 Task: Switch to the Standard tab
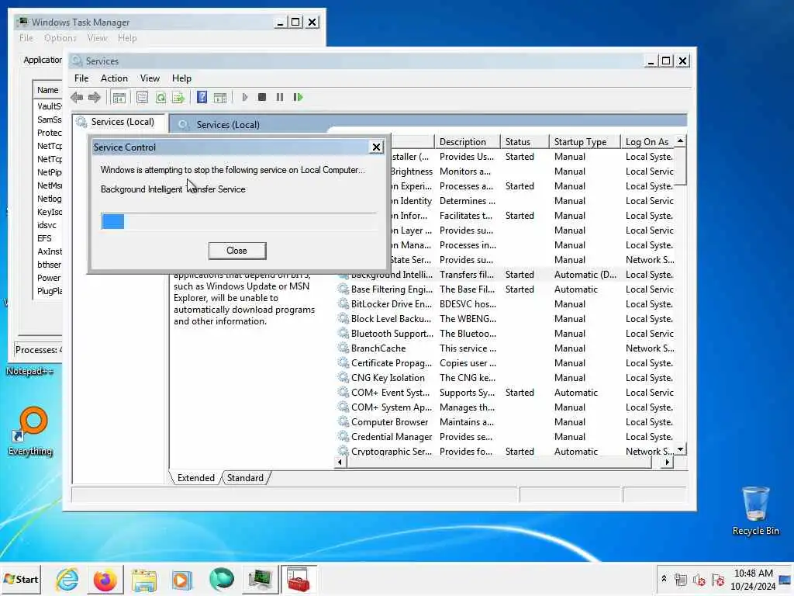pos(245,478)
